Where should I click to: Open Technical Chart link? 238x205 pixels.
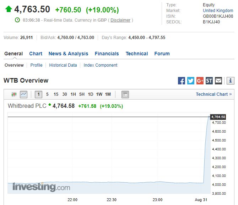(x=213, y=94)
